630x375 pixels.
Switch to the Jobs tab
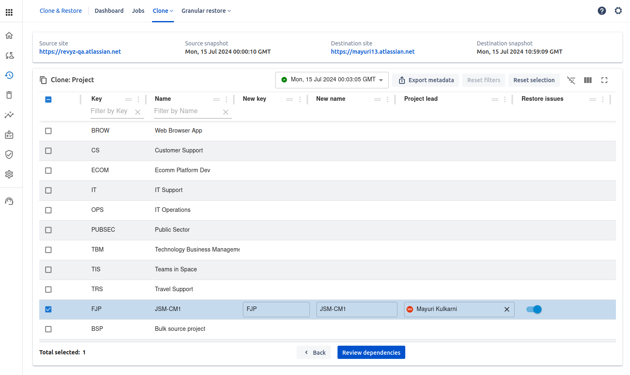[138, 11]
